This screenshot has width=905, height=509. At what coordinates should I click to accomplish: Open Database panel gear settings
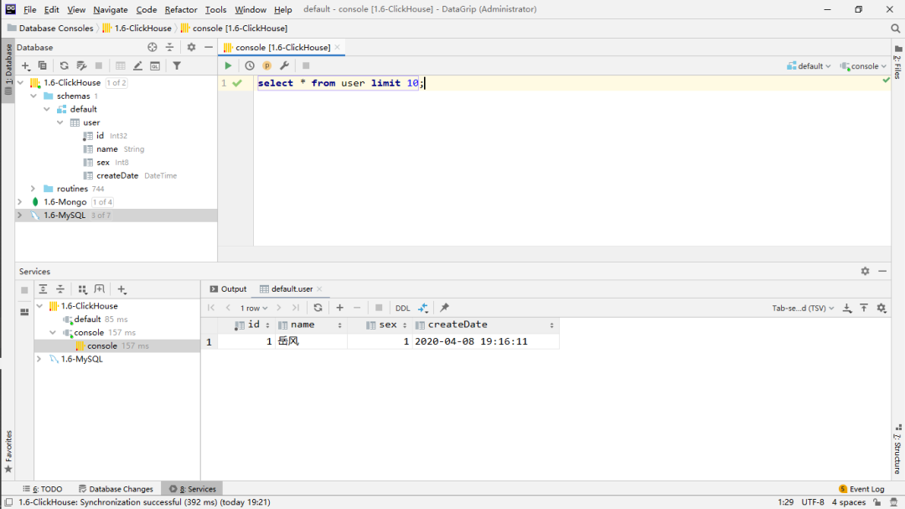191,47
